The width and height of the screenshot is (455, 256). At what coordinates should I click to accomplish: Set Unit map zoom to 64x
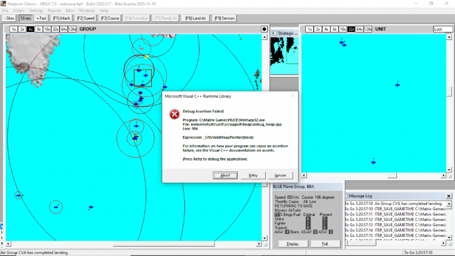(x=360, y=29)
